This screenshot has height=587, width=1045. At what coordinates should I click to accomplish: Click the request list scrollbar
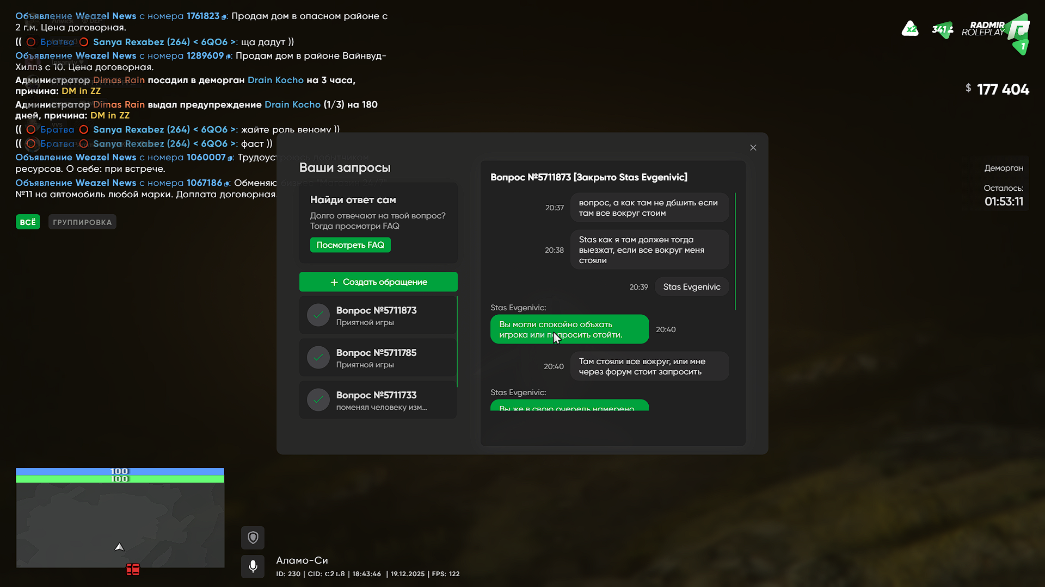pyautogui.click(x=457, y=341)
